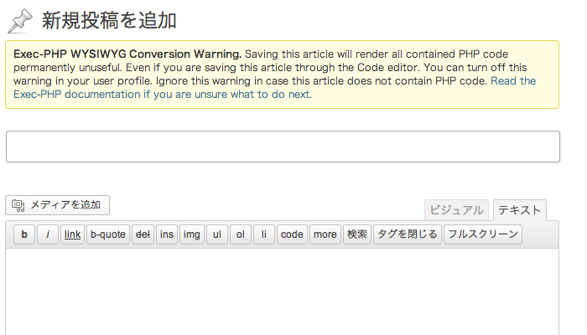587x335 pixels.
Task: Enter fullscreen mode with フルスクリーン button
Action: (483, 234)
